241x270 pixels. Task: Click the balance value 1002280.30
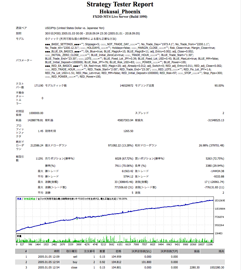tap(217, 267)
